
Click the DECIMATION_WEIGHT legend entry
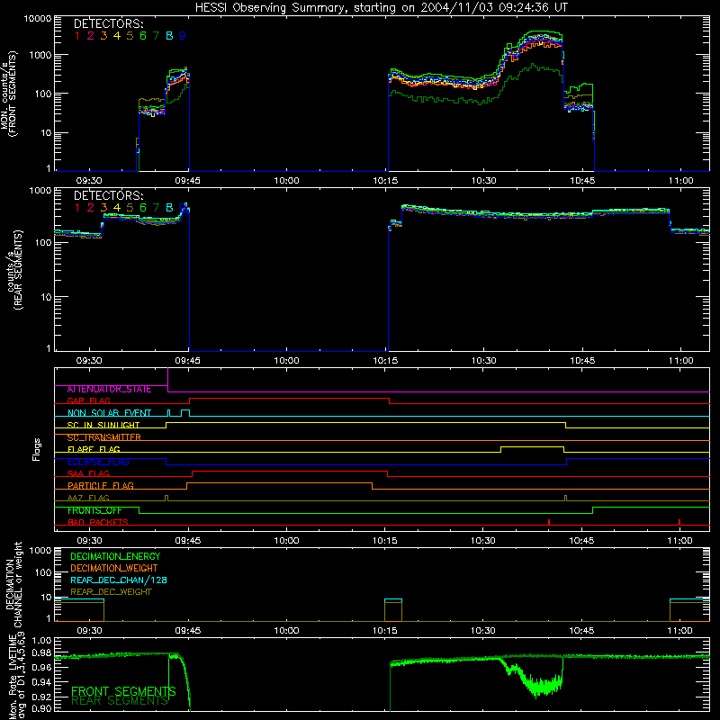114,568
